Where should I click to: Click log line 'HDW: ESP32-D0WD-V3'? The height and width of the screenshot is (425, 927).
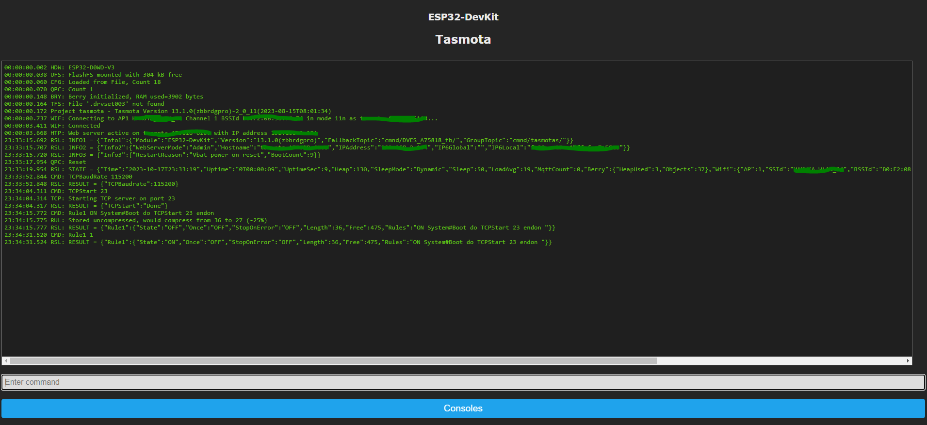pos(60,67)
